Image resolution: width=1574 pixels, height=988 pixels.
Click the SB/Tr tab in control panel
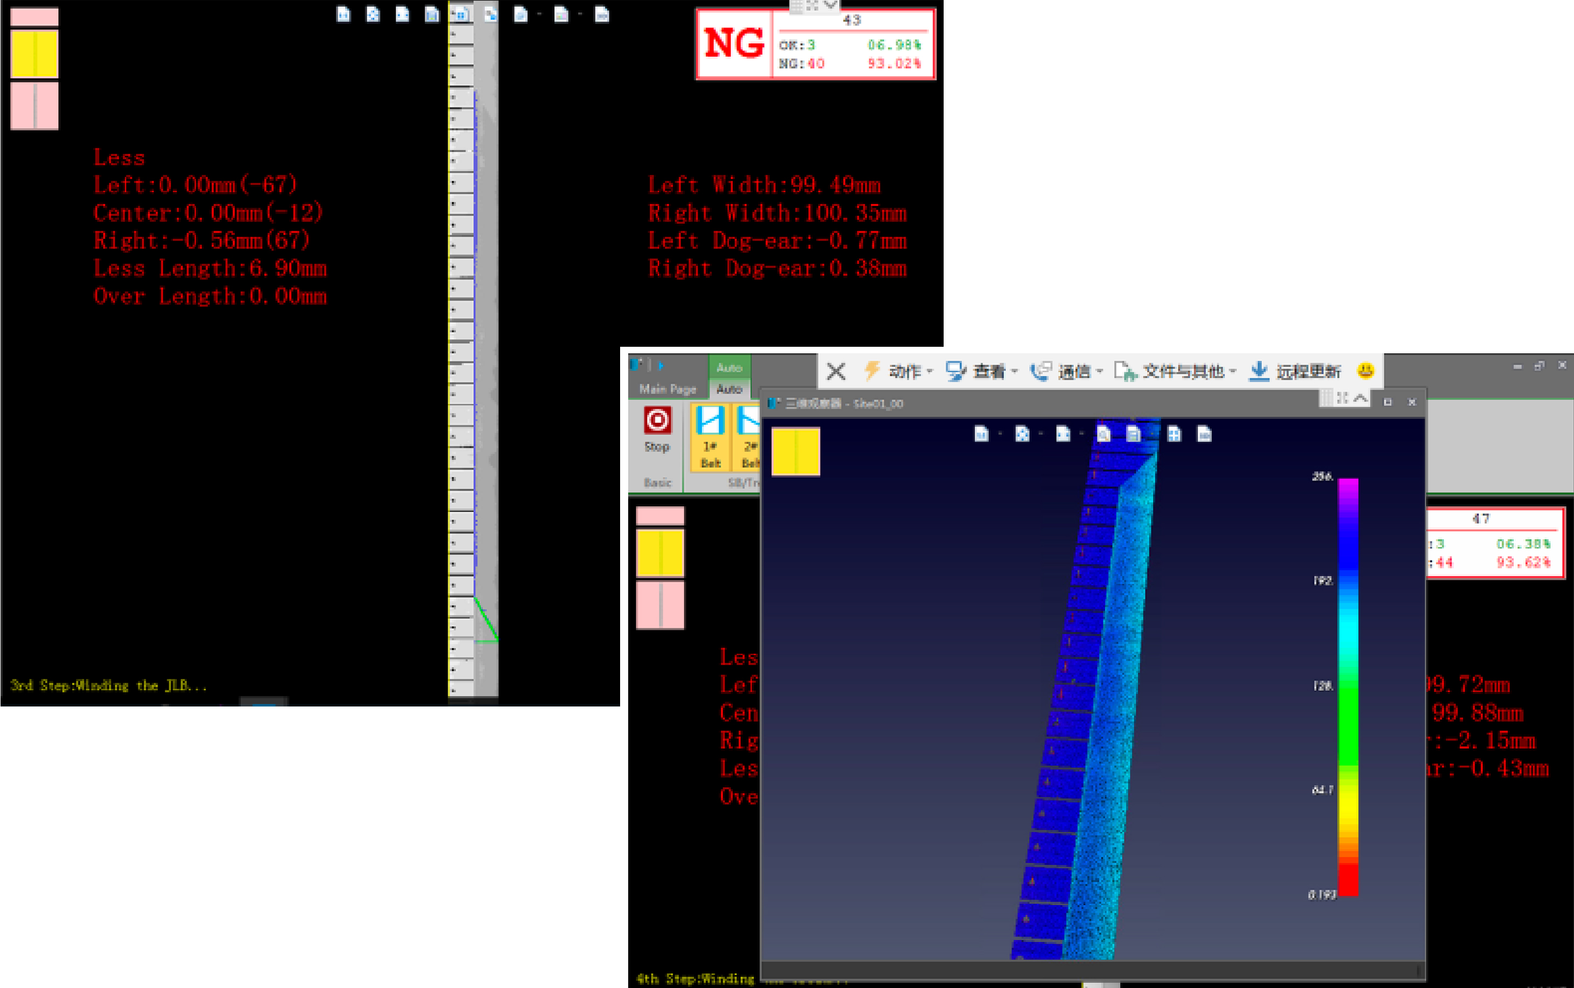pos(738,484)
